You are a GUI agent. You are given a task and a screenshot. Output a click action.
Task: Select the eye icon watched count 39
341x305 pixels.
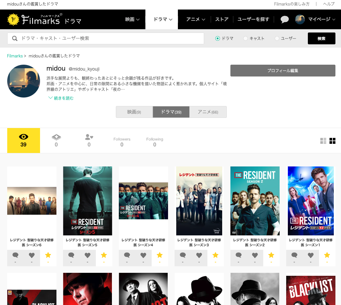click(24, 140)
